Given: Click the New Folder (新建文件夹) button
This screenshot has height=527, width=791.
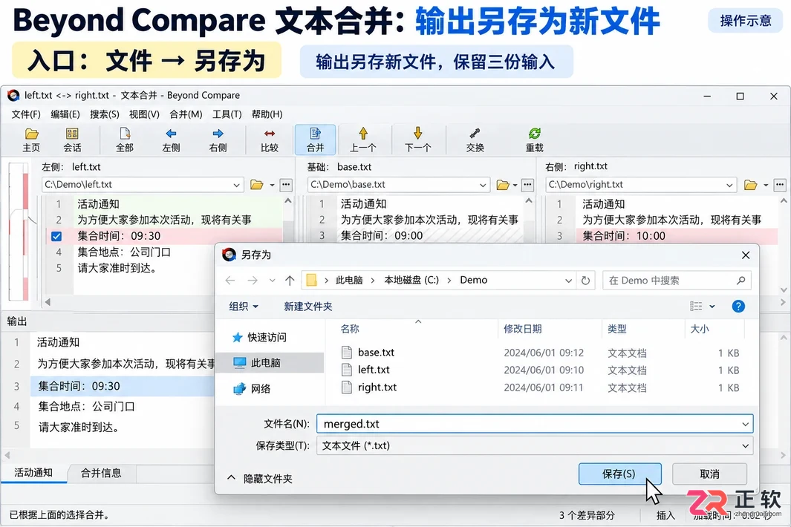Looking at the screenshot, I should coord(307,306).
